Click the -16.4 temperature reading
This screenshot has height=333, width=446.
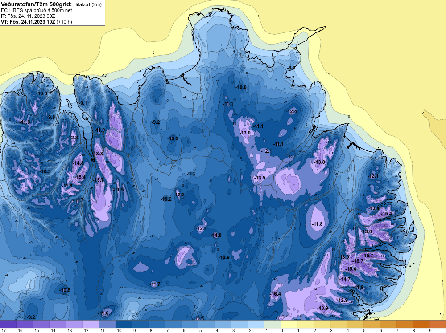pos(276,294)
